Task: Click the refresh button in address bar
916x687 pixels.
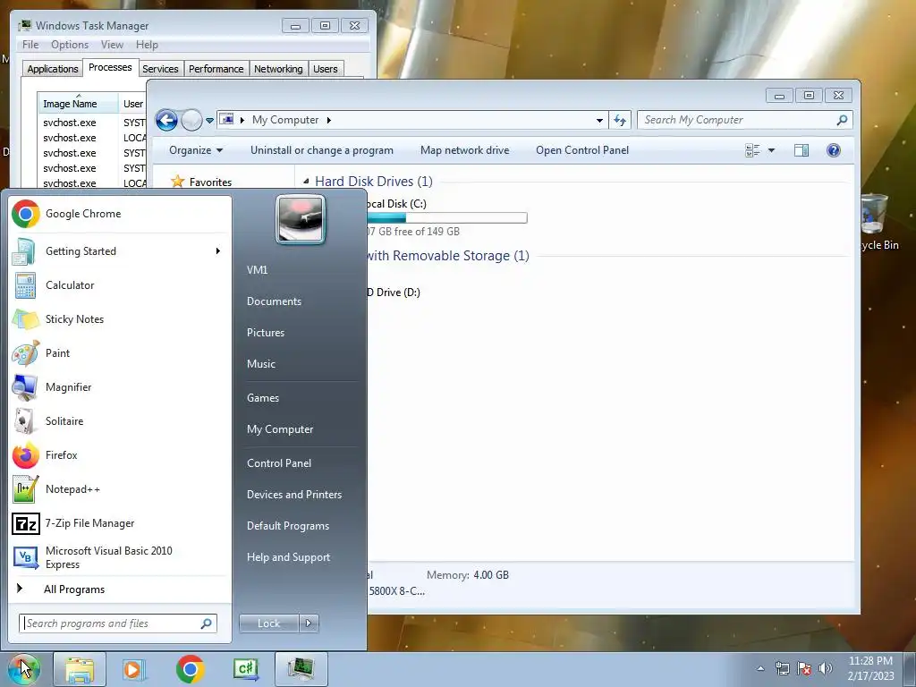Action: click(620, 121)
